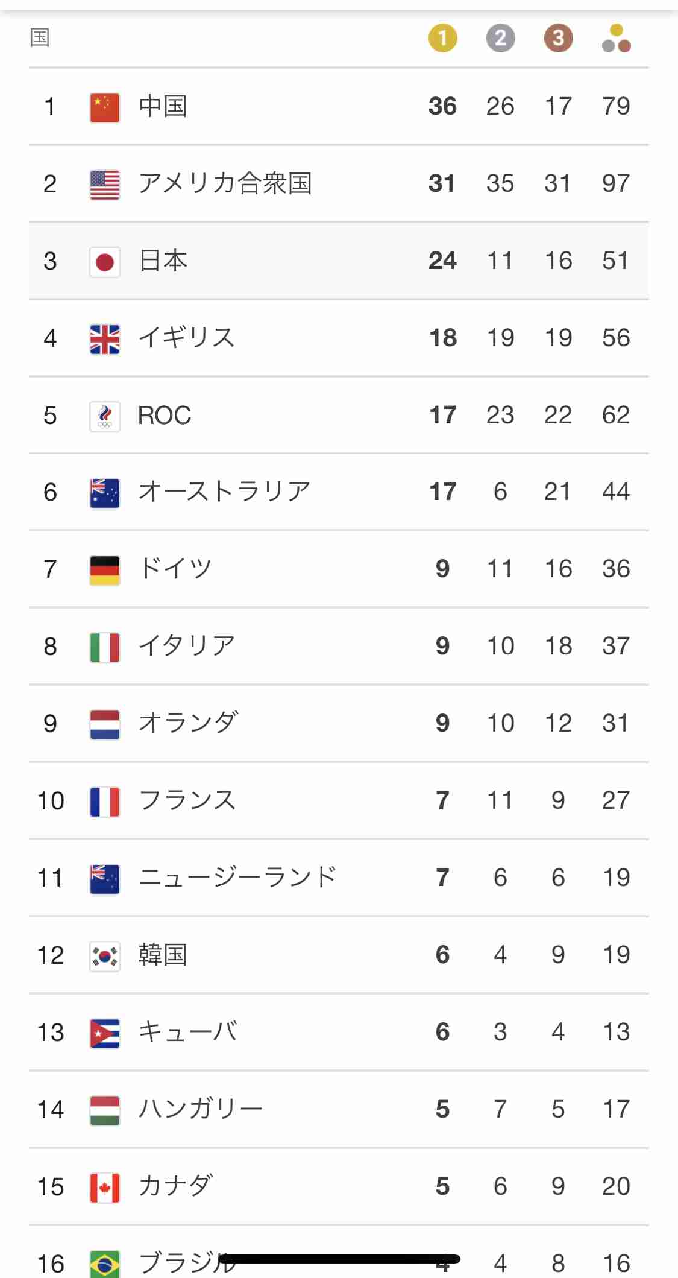Select the ニュージーランド country name
The image size is (678, 1278).
click(x=237, y=878)
